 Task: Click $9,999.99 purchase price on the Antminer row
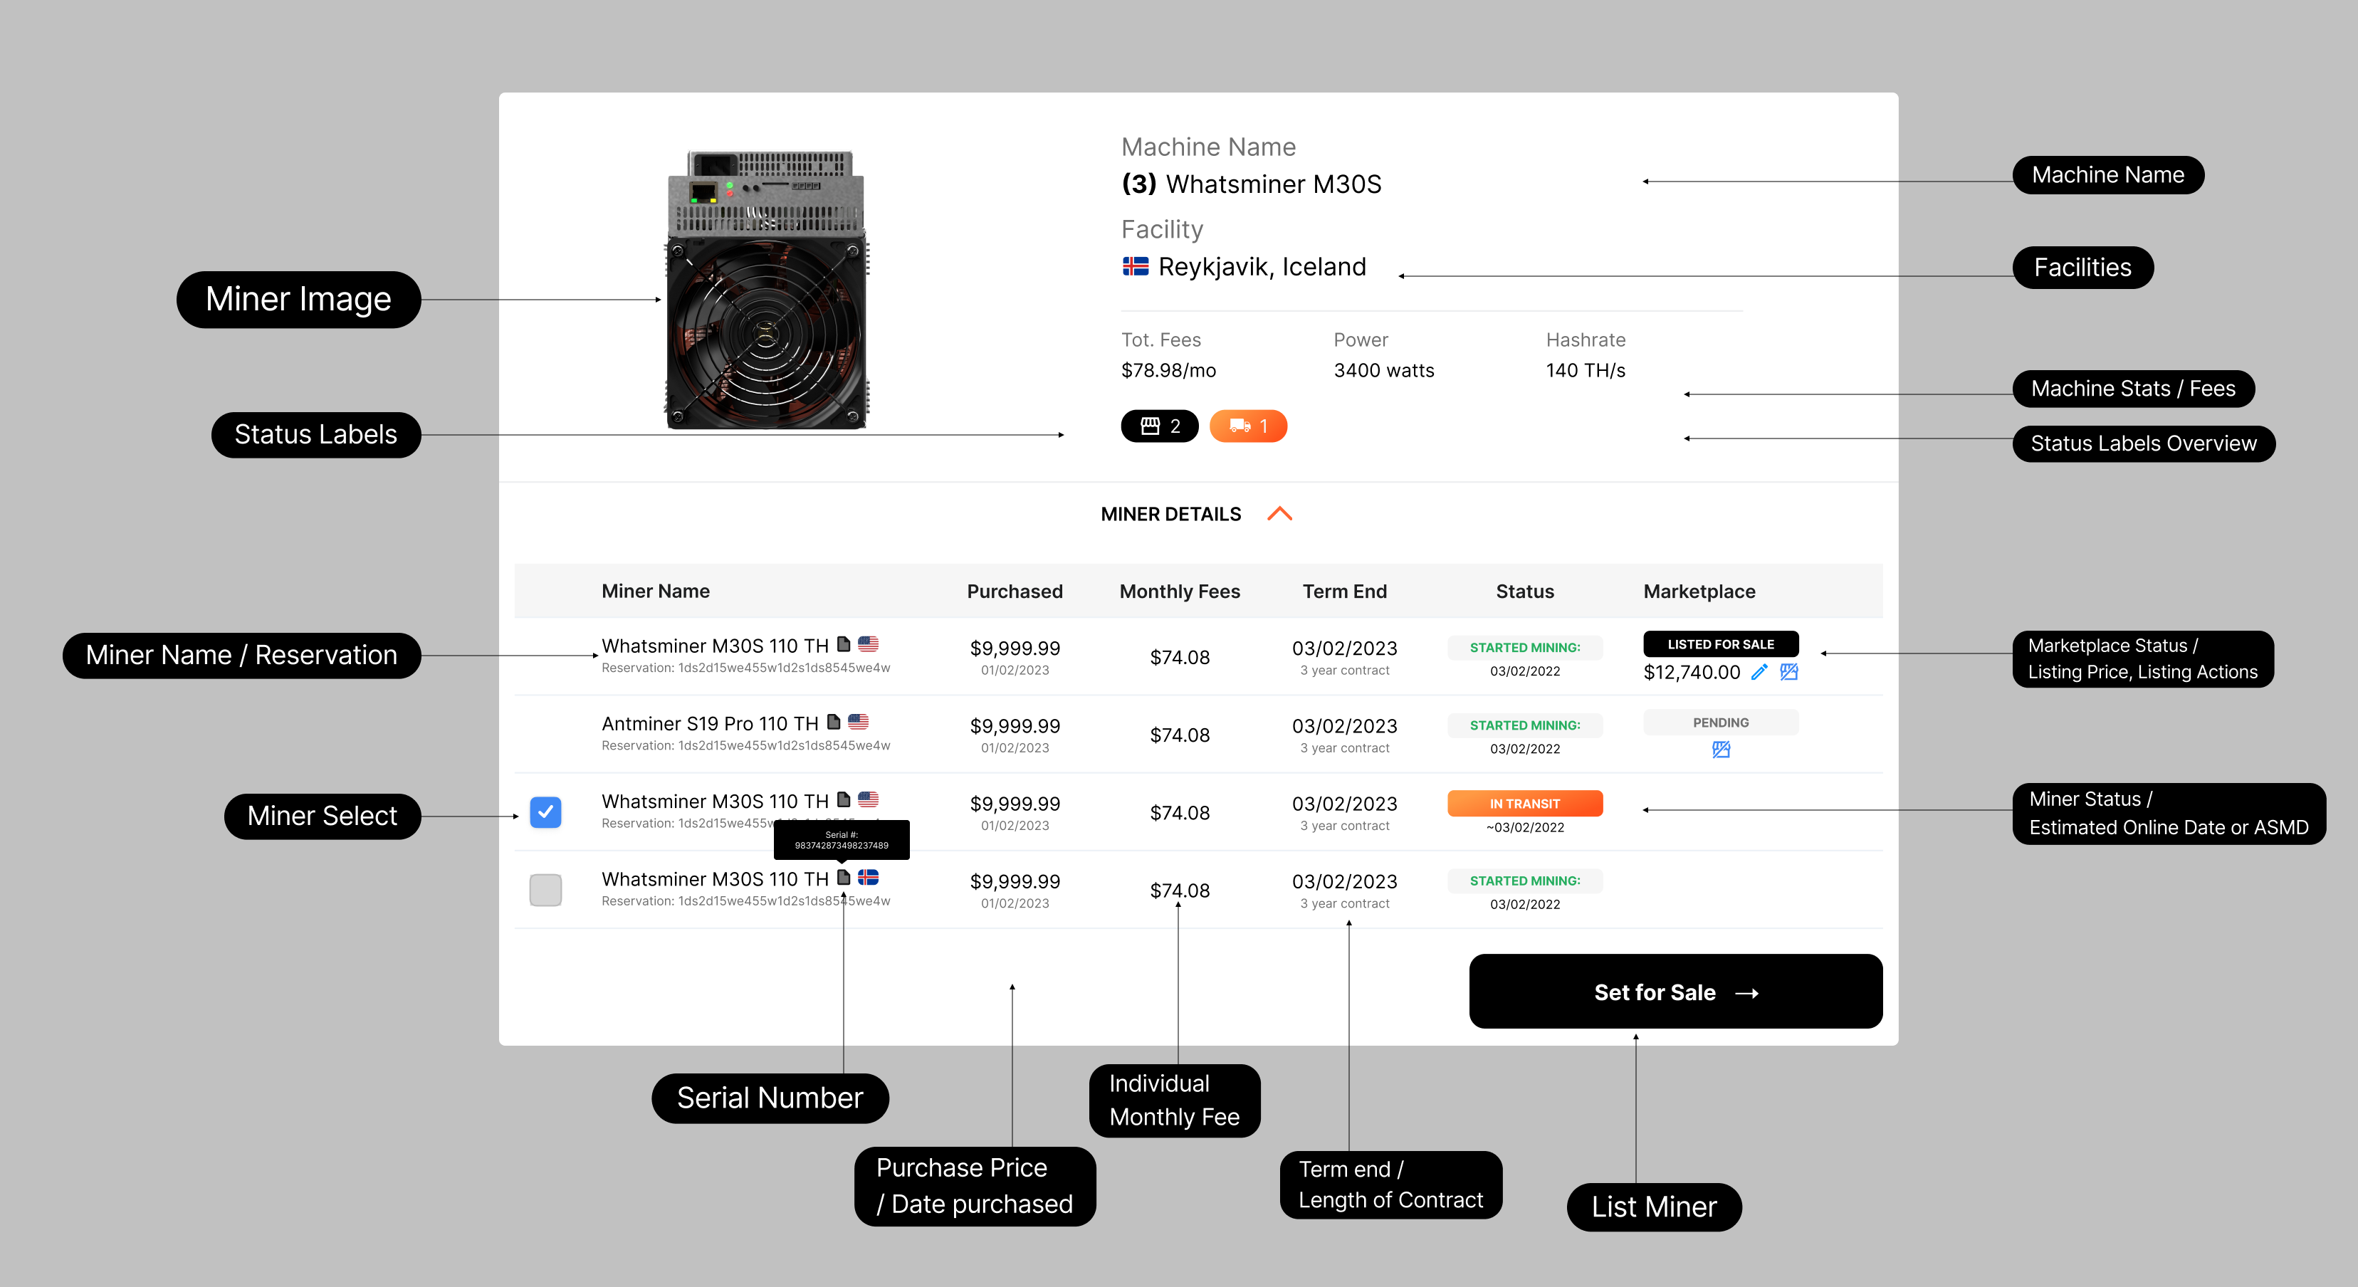pos(1015,726)
